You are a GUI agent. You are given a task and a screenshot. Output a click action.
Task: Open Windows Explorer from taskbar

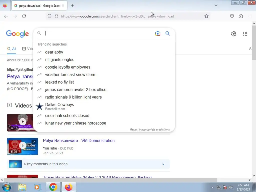pyautogui.click(x=22, y=187)
